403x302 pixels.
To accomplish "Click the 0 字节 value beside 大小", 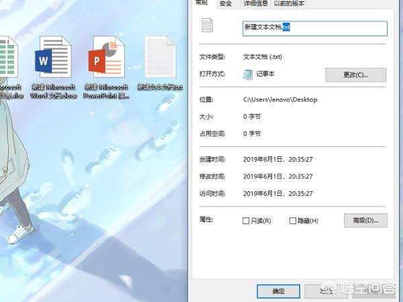I will (x=252, y=117).
